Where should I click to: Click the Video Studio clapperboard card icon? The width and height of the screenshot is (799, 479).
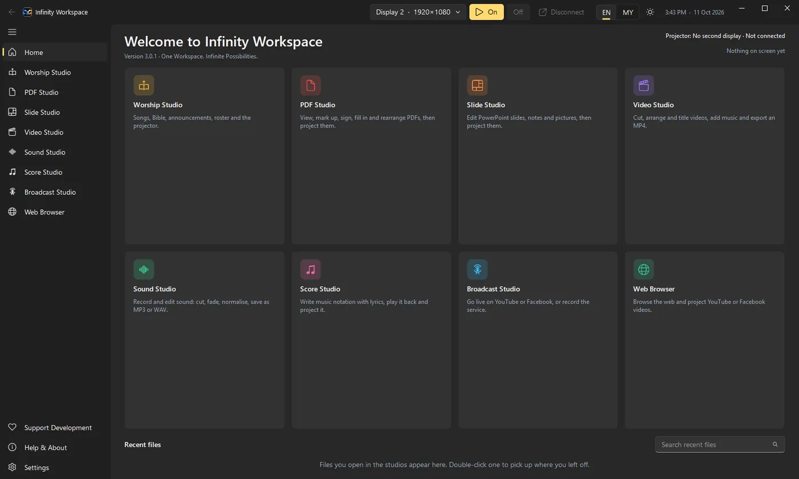pos(644,85)
